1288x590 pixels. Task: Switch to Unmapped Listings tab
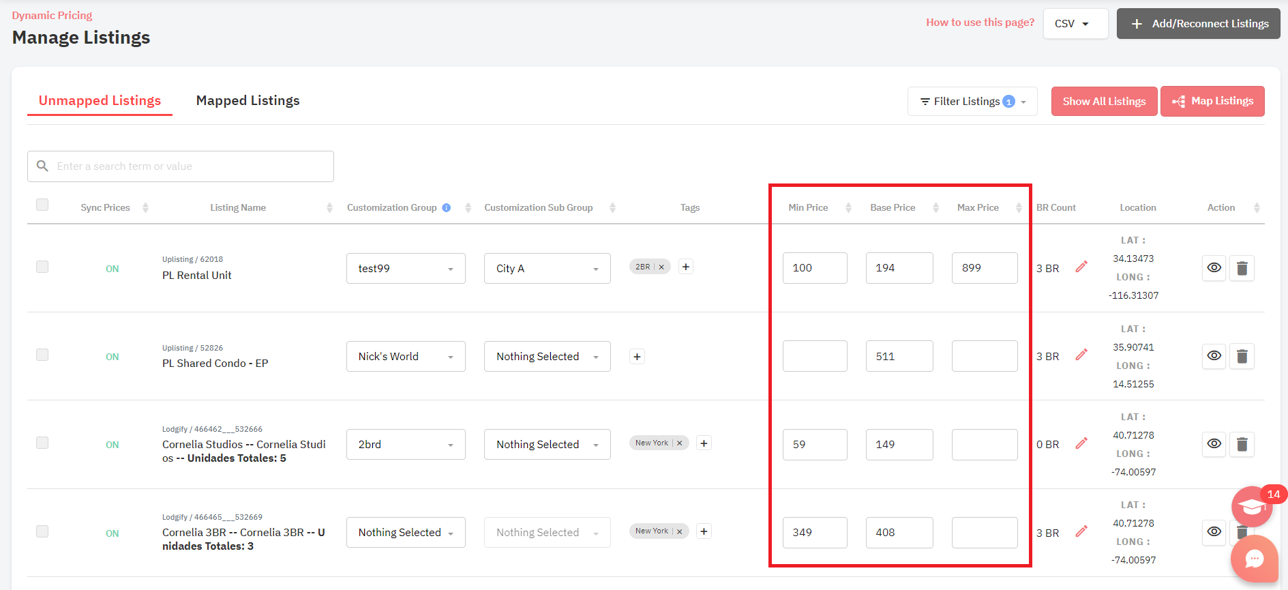[100, 101]
